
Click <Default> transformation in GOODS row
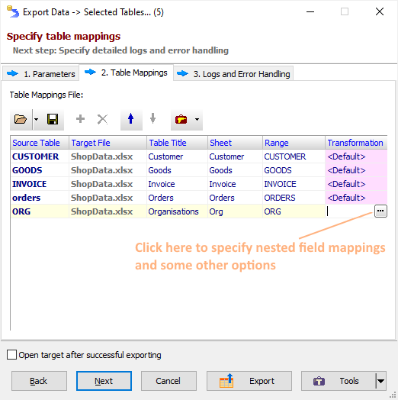click(356, 170)
